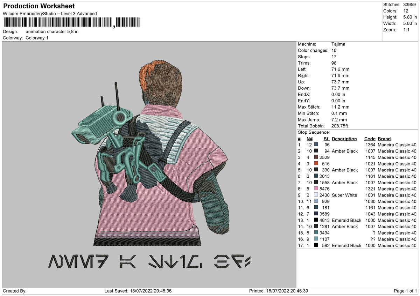Click the Zoom value 1:1
Screen dimensions: 420x296
pyautogui.click(x=406, y=30)
